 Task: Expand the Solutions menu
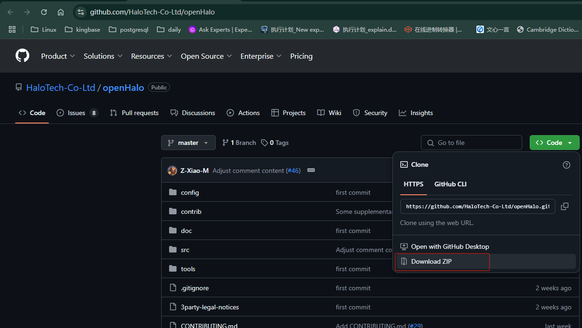(103, 56)
